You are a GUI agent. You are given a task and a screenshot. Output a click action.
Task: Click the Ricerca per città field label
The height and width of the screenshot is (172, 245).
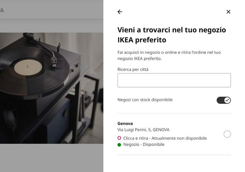[133, 69]
